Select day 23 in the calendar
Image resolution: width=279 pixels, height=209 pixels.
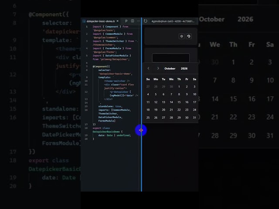(187, 110)
